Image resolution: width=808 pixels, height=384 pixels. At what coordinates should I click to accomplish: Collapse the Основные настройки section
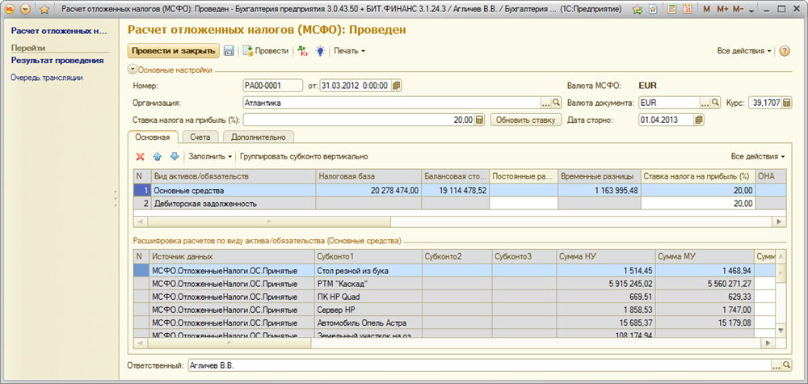[x=133, y=70]
